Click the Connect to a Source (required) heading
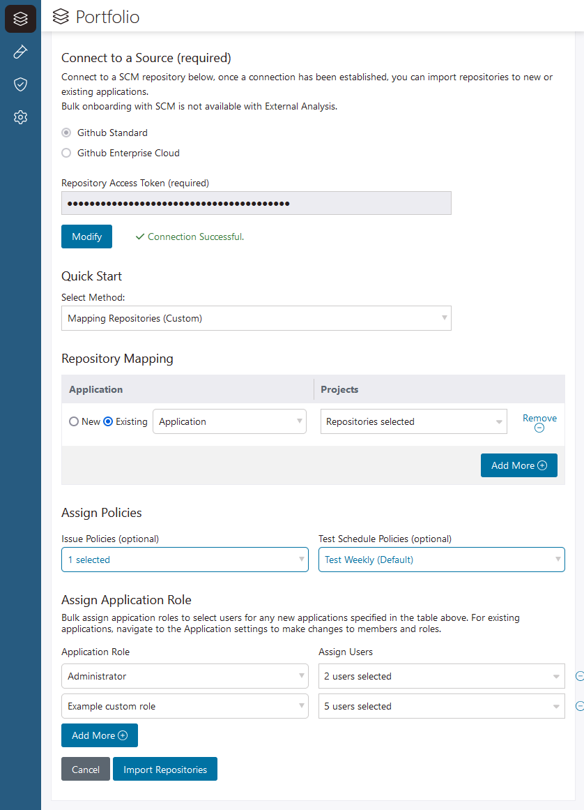Screen dimensions: 584x810 [146, 58]
